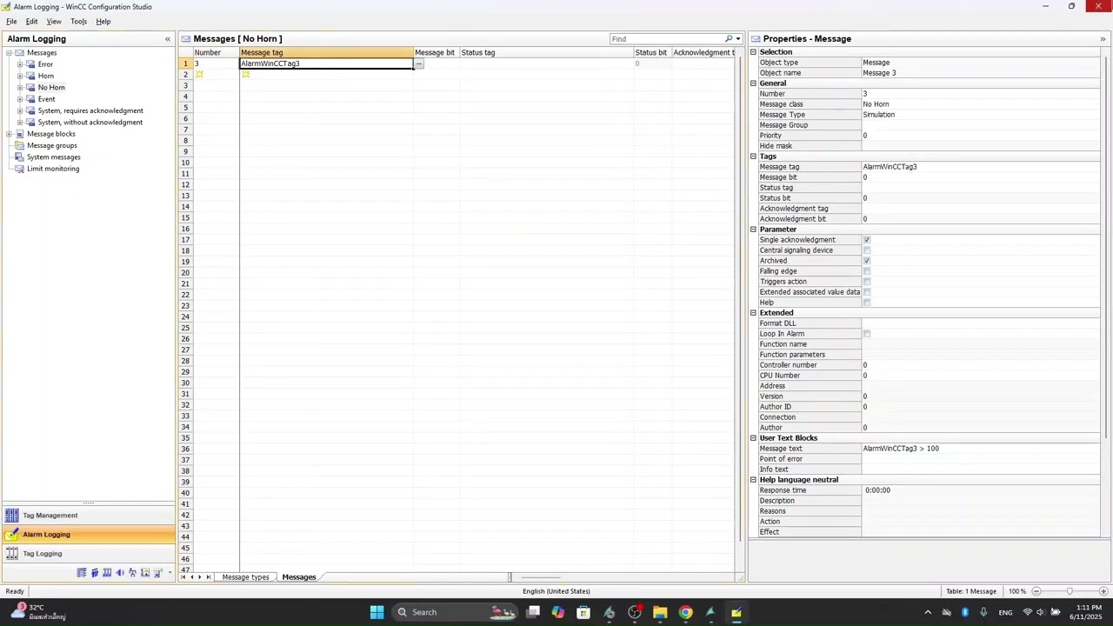The height and width of the screenshot is (626, 1113).
Task: Launch Copilot from the taskbar
Action: [558, 612]
